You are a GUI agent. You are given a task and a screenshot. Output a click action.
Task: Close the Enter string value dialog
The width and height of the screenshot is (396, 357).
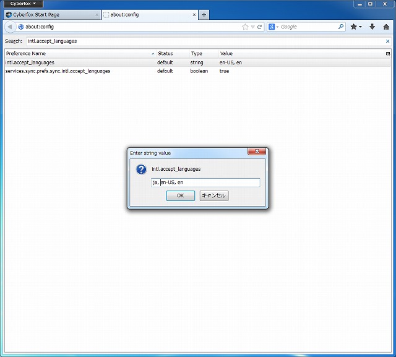257,152
